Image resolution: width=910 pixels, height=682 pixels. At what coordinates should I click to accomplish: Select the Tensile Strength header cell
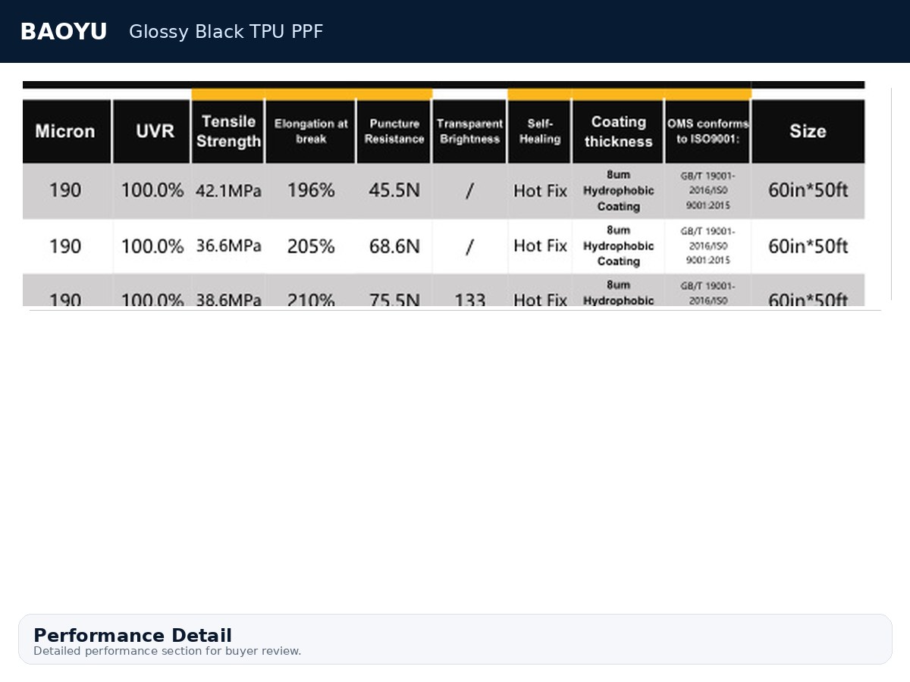pyautogui.click(x=228, y=131)
